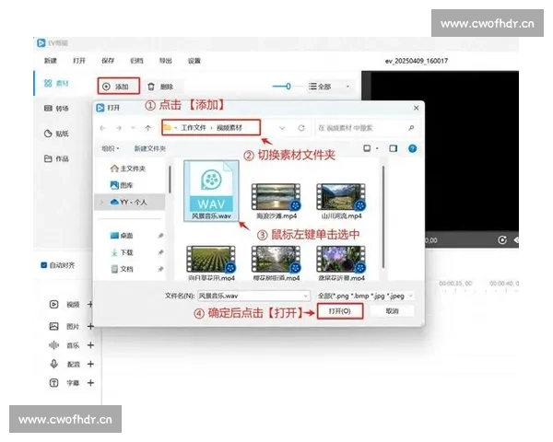Image resolution: width=553 pixels, height=442 pixels.
Task: Click the 保存 menu item
Action: point(108,61)
